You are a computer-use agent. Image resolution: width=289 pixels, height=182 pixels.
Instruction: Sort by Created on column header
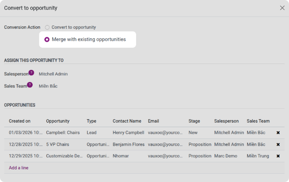tap(20, 121)
